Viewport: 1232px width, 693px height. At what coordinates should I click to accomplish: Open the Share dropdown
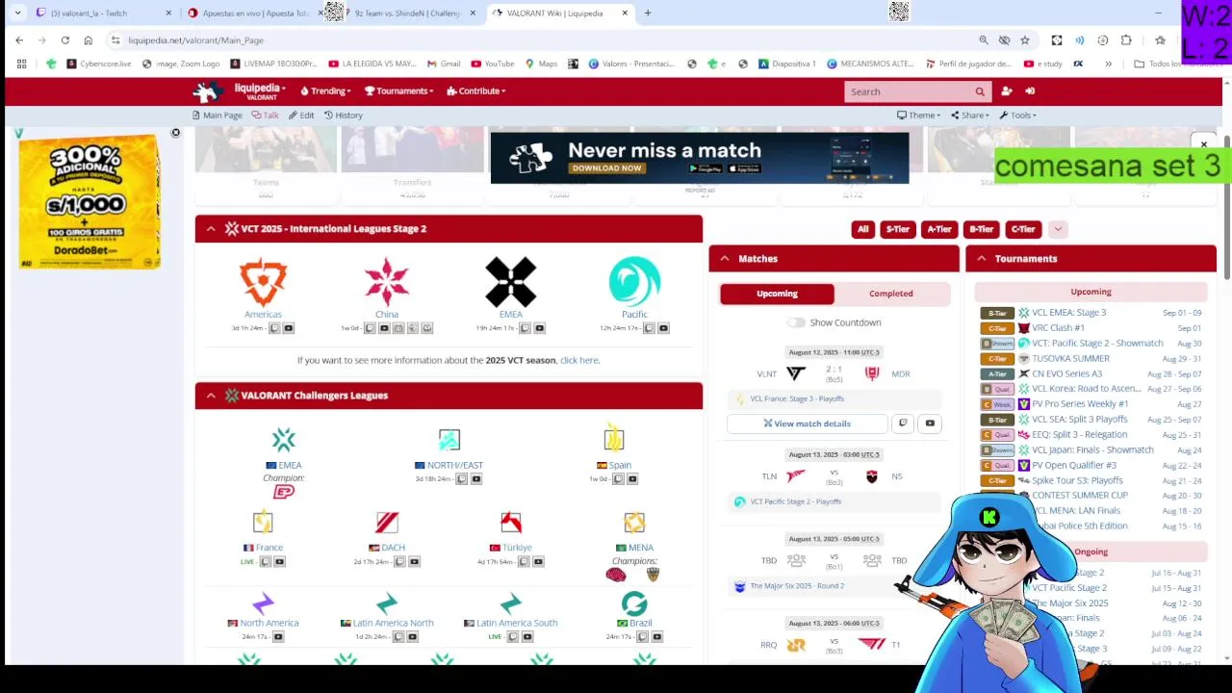971,115
